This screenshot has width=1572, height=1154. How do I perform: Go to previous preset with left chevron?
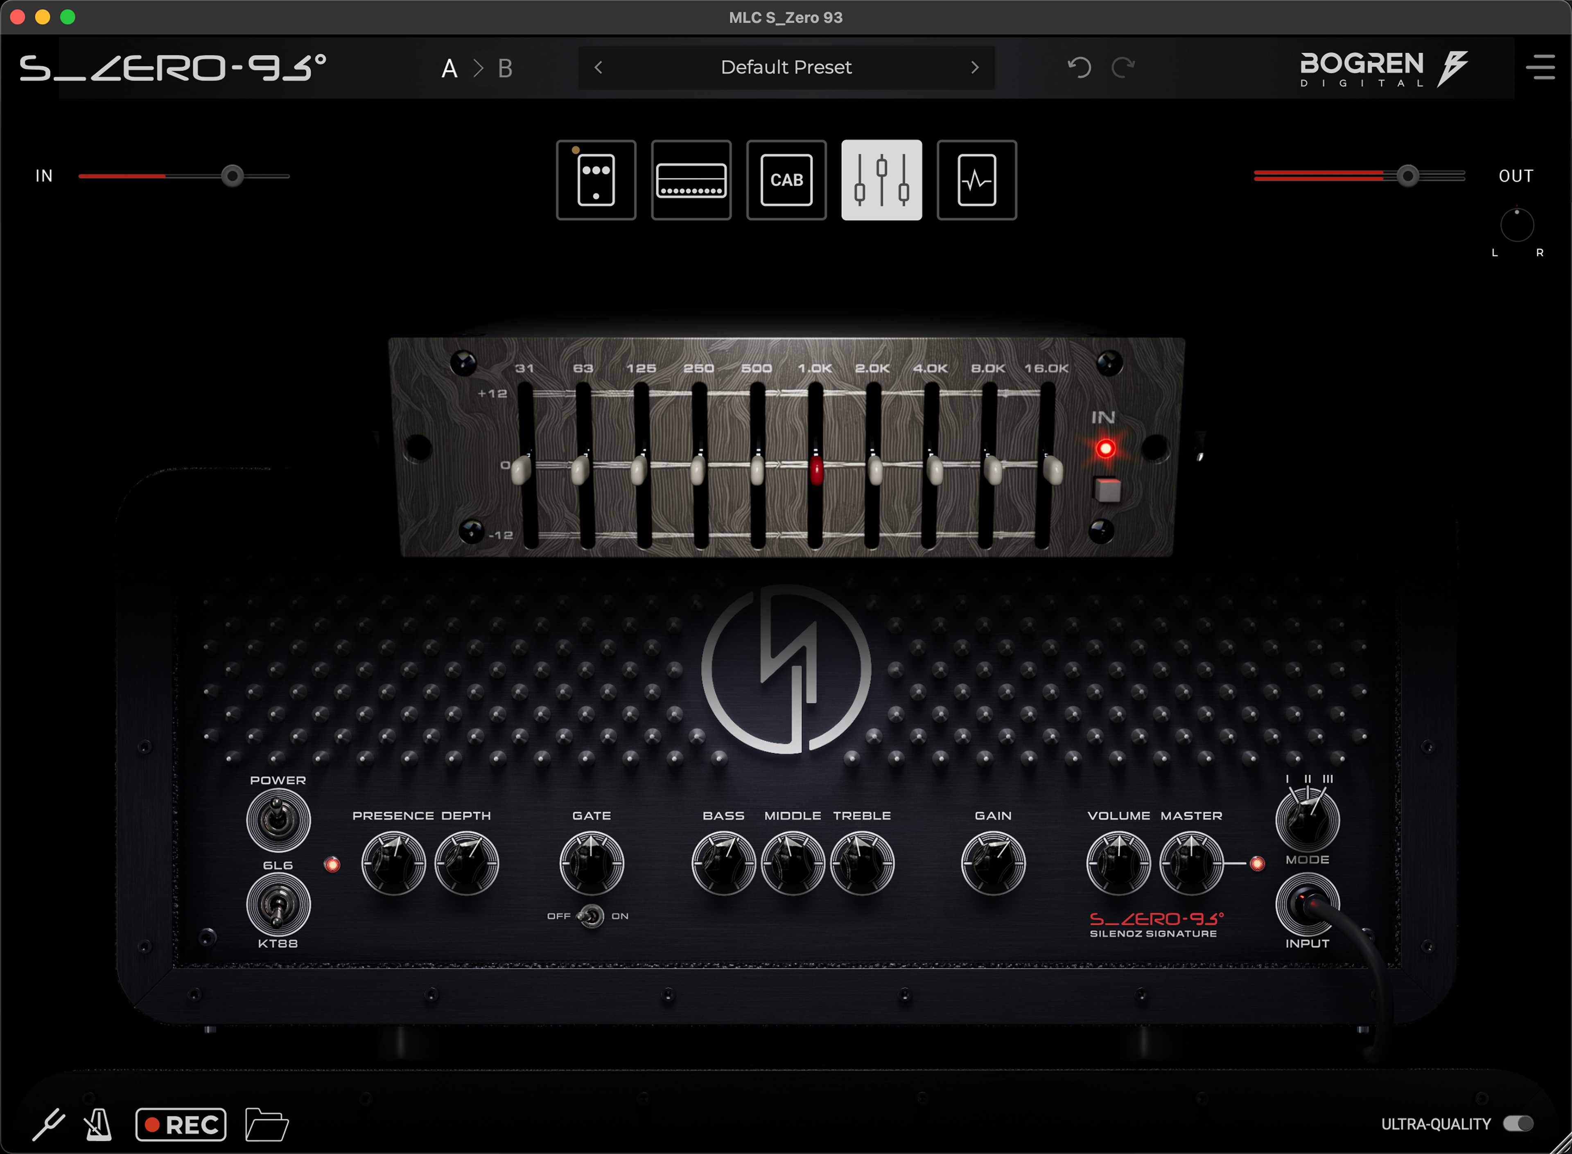[599, 67]
